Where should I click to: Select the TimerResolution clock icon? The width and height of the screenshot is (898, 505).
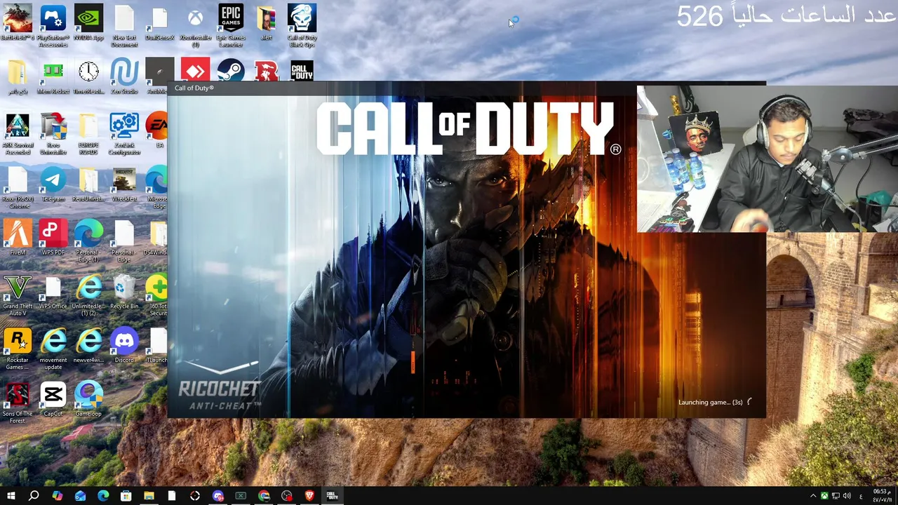click(88, 77)
